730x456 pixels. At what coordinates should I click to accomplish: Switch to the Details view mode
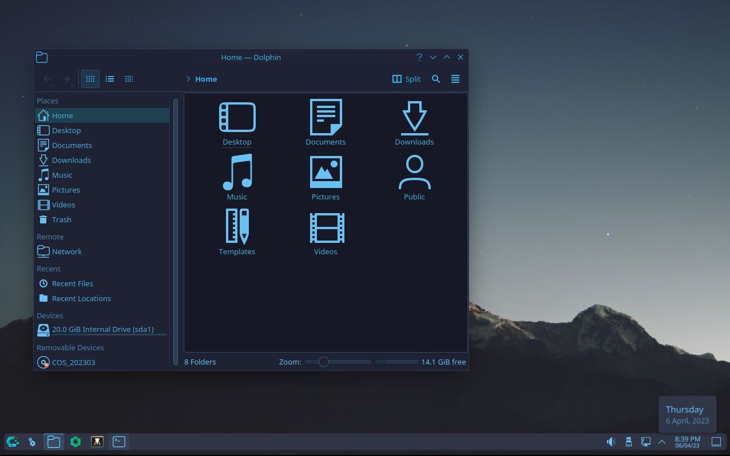(129, 79)
